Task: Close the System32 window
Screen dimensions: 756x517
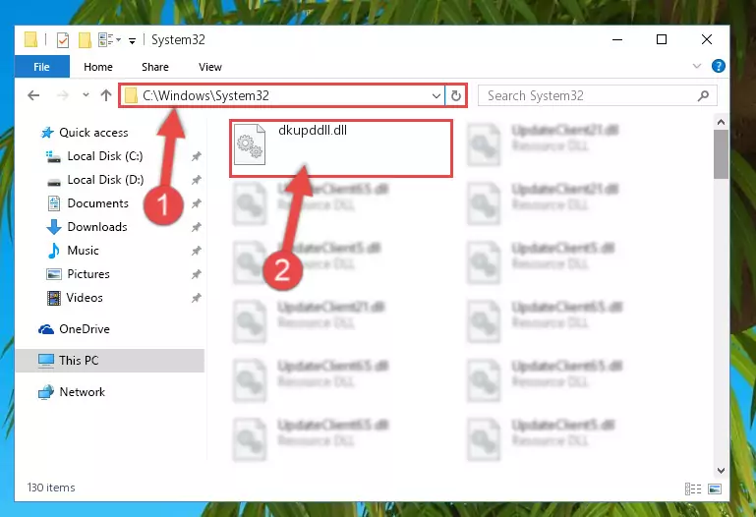Action: pyautogui.click(x=706, y=39)
